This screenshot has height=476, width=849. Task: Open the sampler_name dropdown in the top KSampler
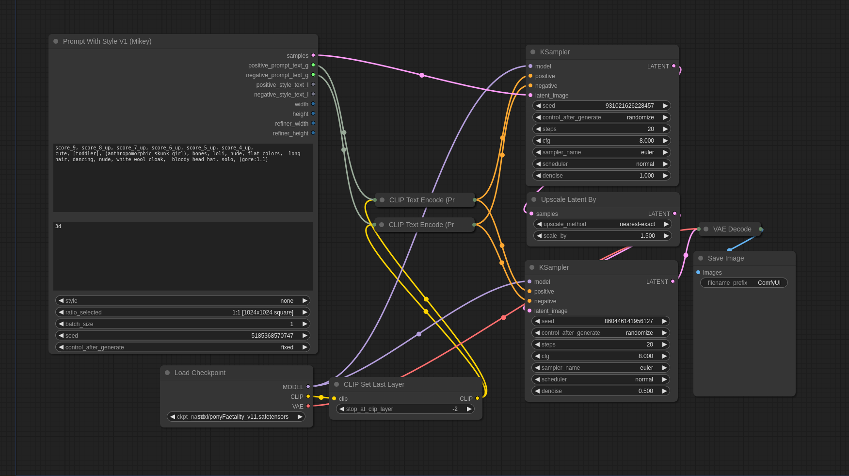pyautogui.click(x=601, y=152)
